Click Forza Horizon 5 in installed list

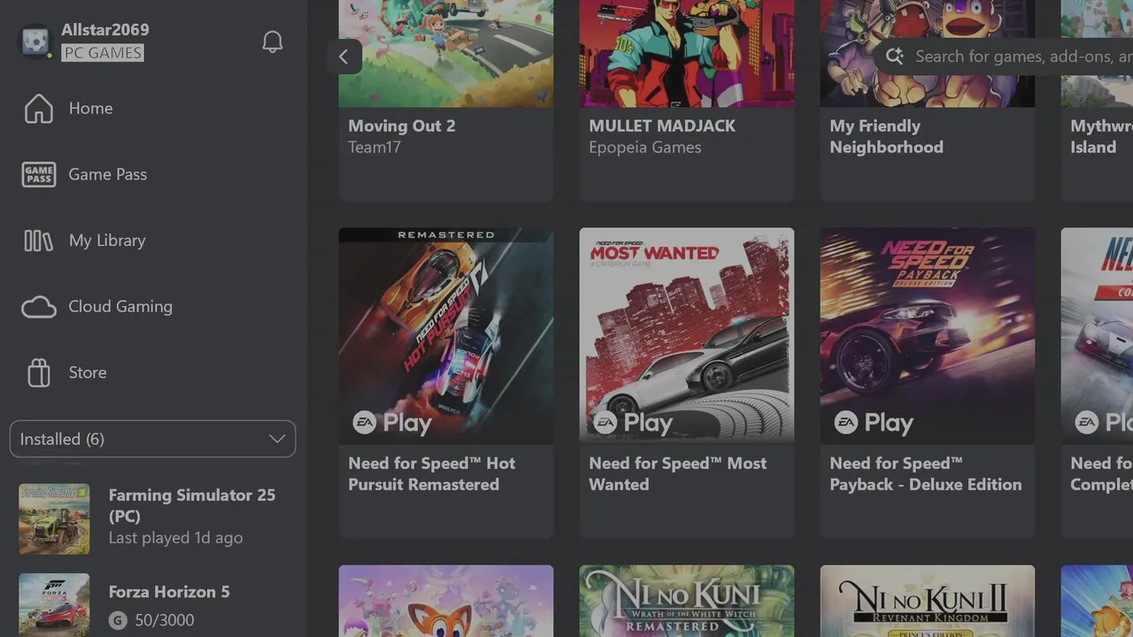pyautogui.click(x=169, y=592)
